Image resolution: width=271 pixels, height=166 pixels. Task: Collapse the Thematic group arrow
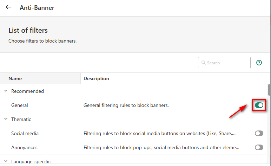click(x=6, y=119)
